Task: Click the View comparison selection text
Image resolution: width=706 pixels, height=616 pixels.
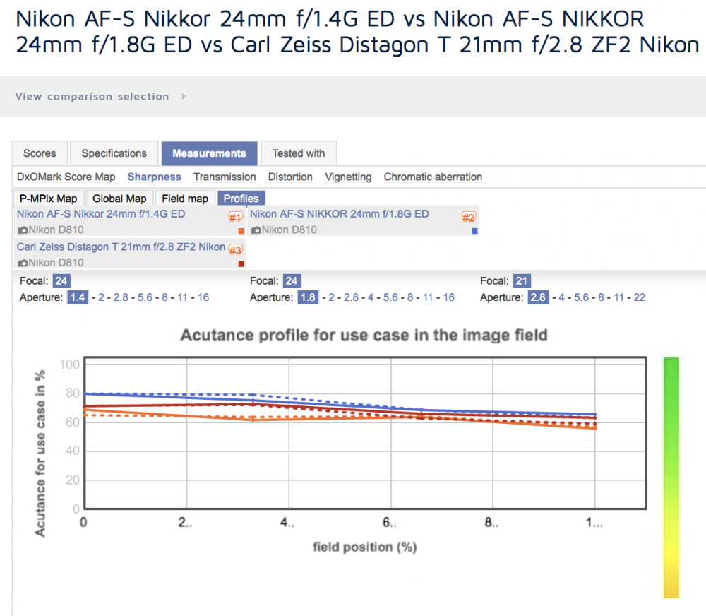Action: 92,97
